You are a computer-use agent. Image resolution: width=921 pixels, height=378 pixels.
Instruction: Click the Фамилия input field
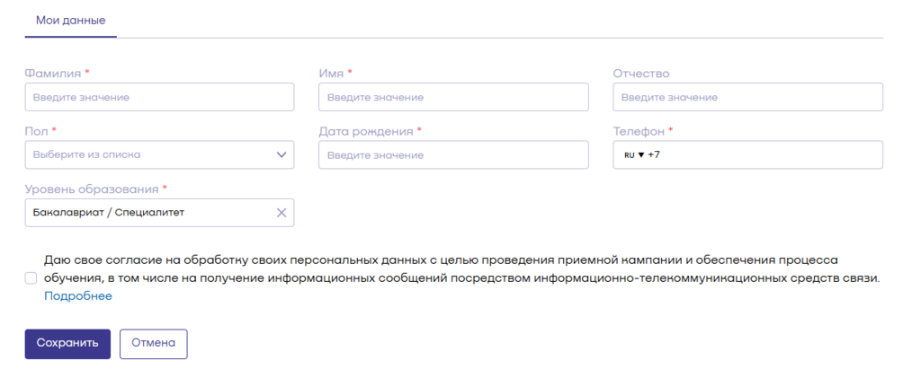tap(159, 97)
